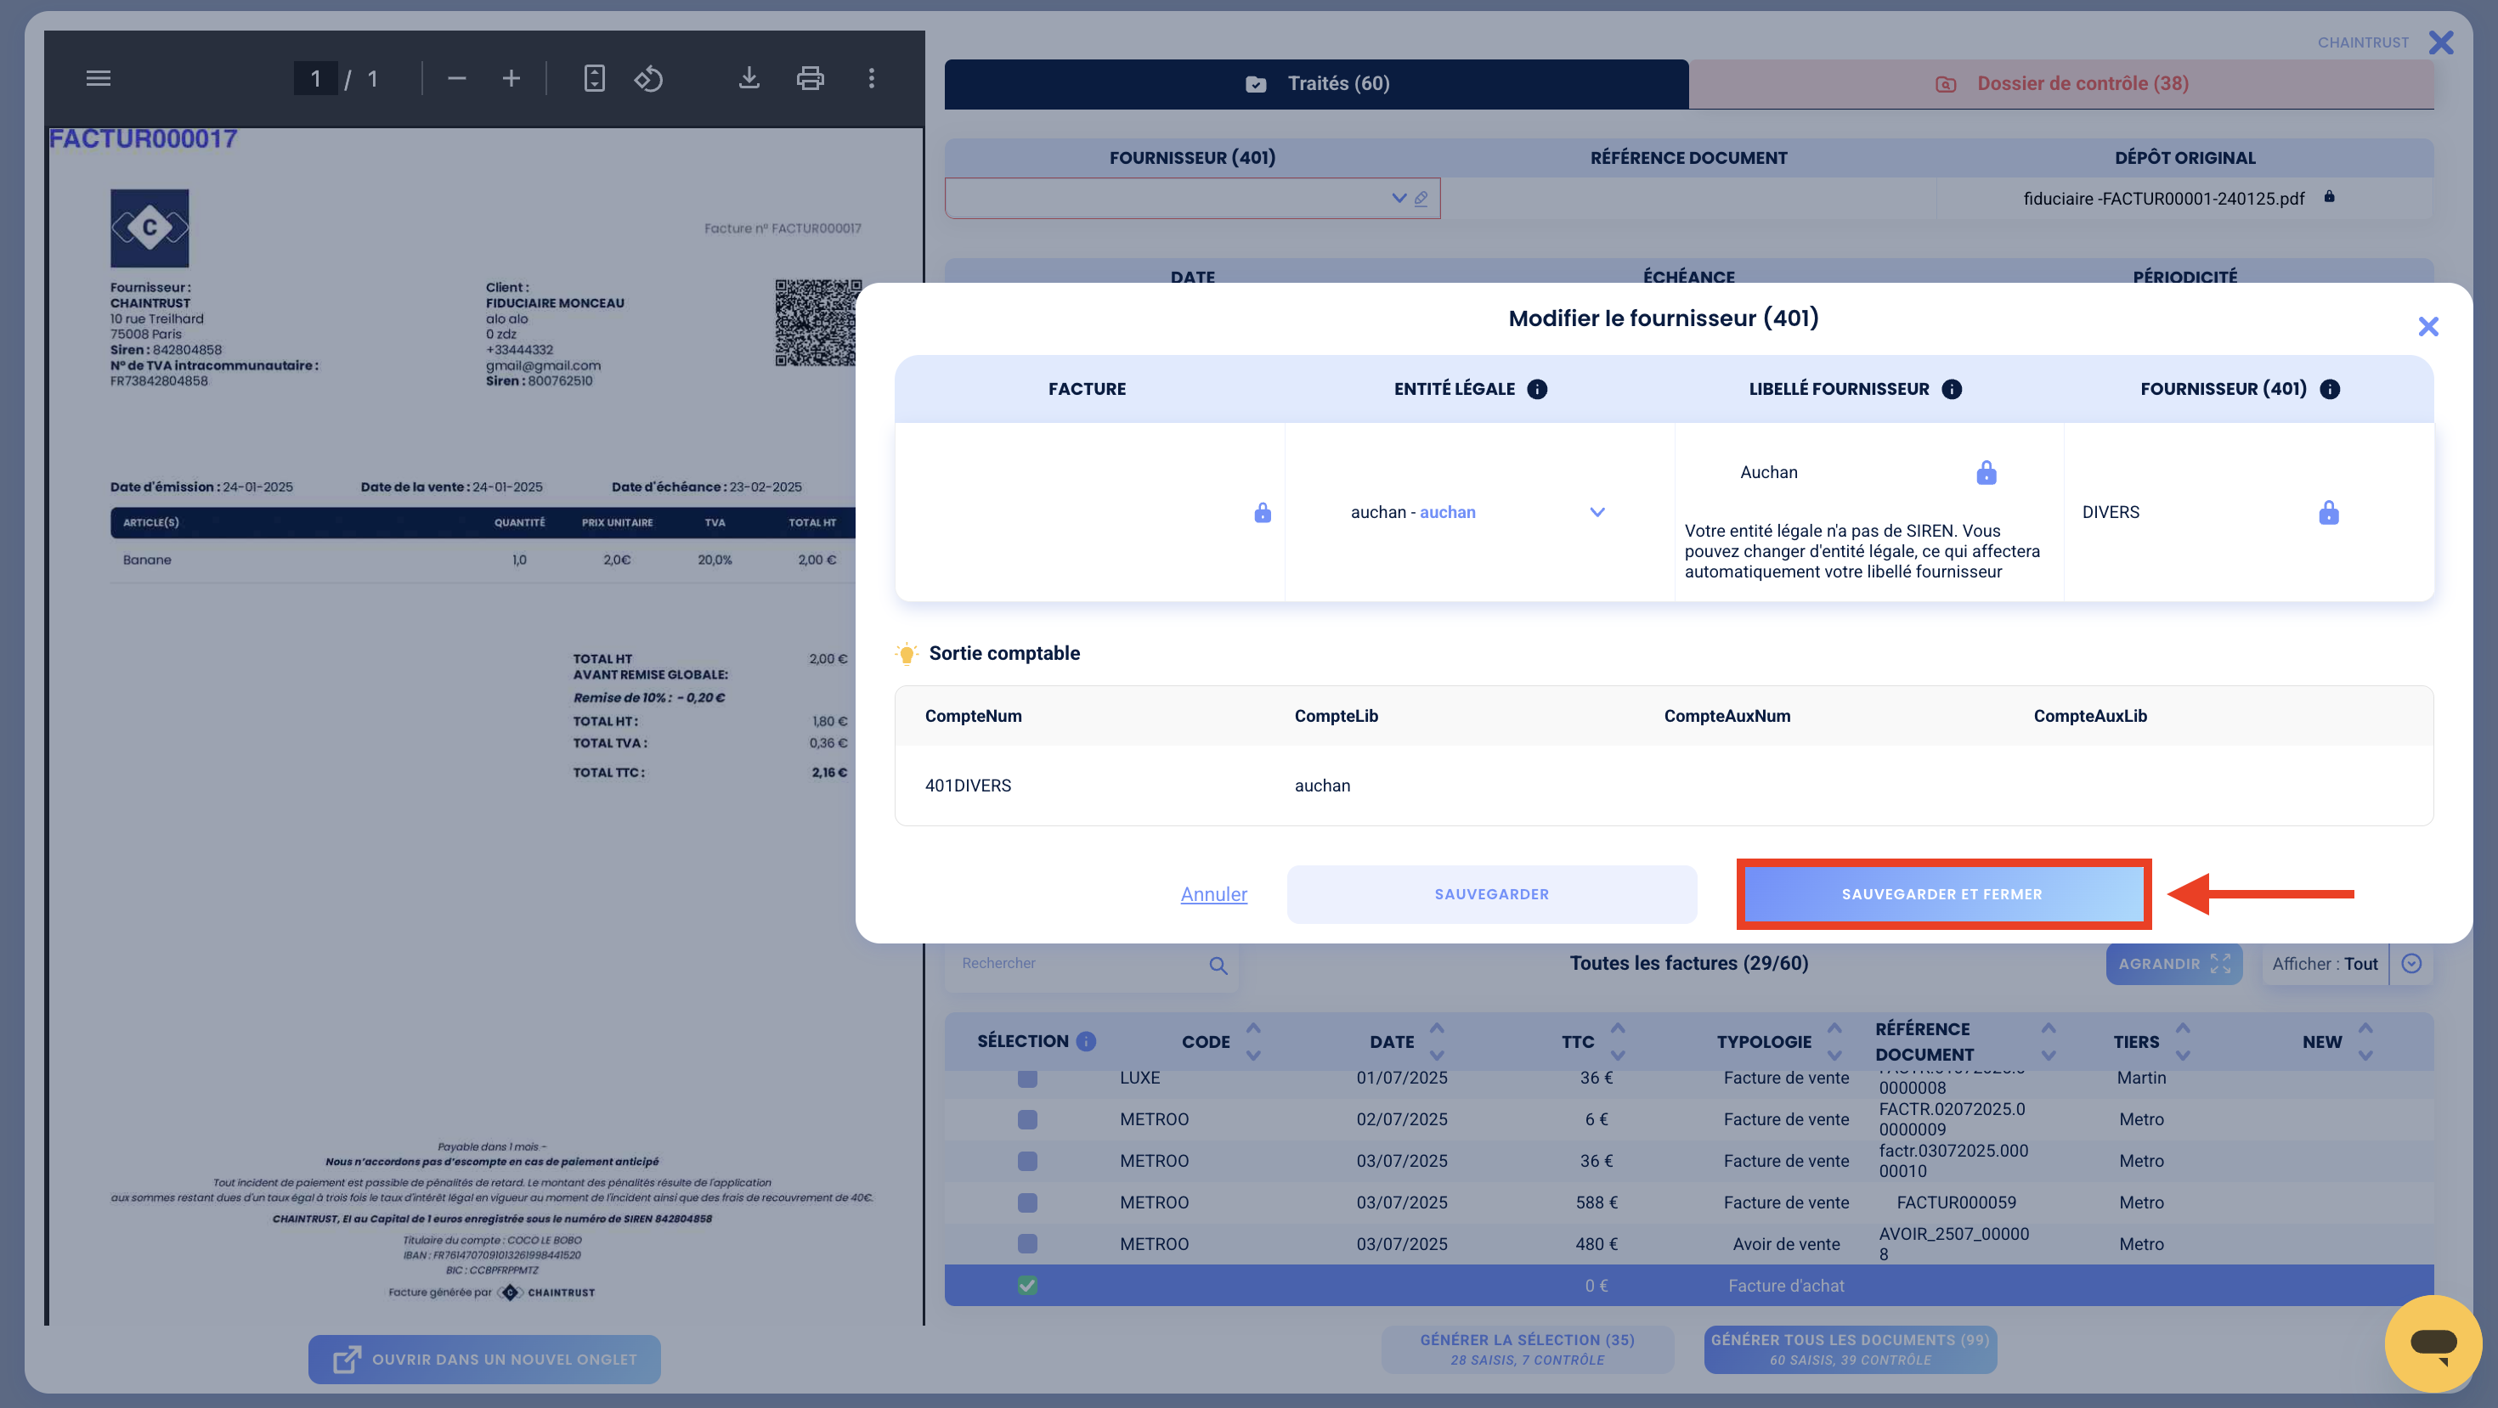Click Annuler link in dialog
The height and width of the screenshot is (1408, 2498).
tap(1213, 894)
